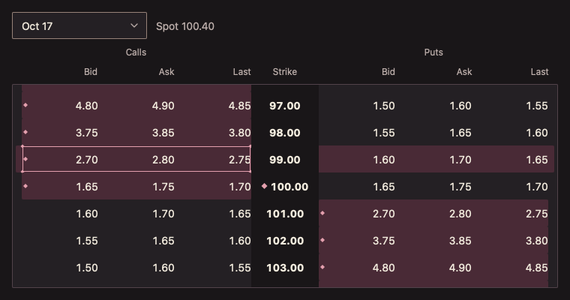Select strike 102.00
Screen dimensions: 570x300
pos(285,241)
